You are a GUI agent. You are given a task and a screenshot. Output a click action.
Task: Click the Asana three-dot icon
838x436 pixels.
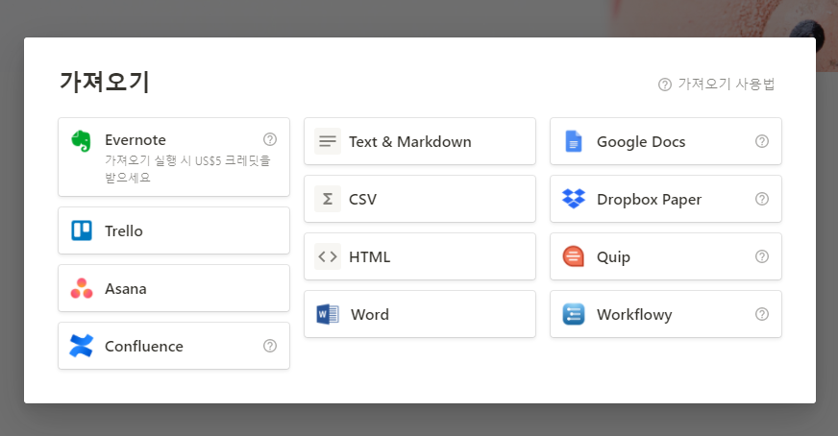point(82,288)
